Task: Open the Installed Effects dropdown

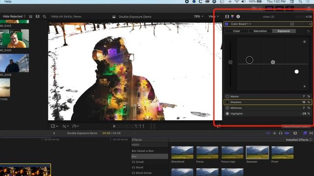Action: pos(299,140)
